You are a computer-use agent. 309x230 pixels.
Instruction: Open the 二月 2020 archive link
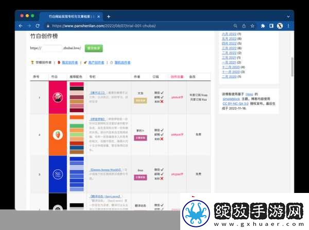229,77
